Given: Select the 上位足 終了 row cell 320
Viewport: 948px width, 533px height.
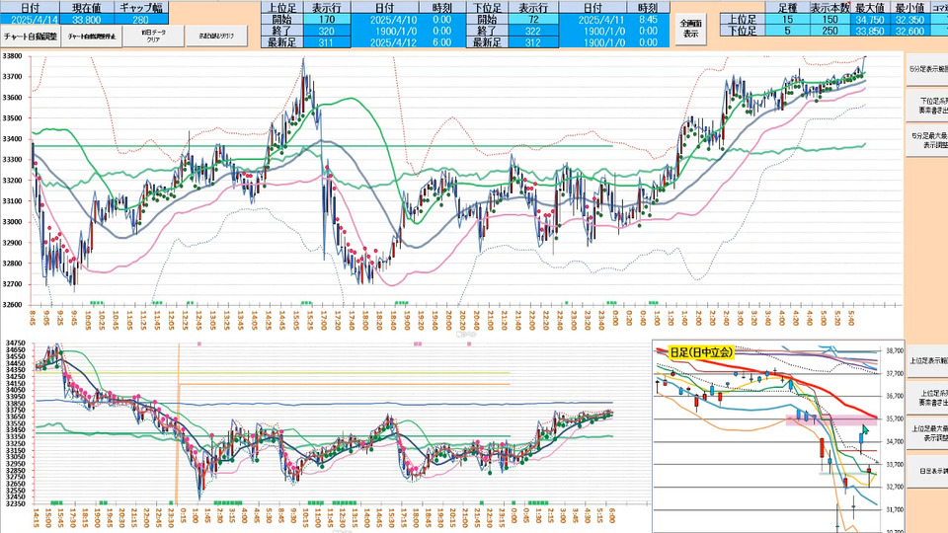Looking at the screenshot, I should (x=326, y=31).
